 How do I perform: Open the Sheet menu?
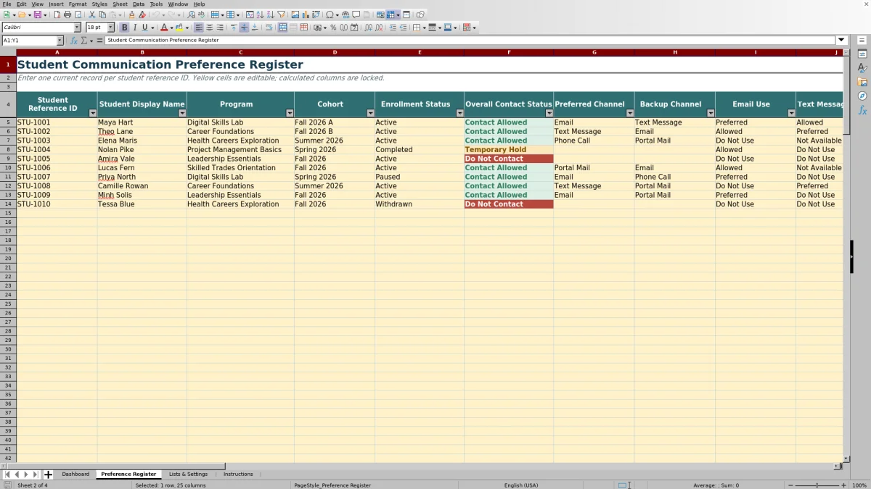coord(120,4)
